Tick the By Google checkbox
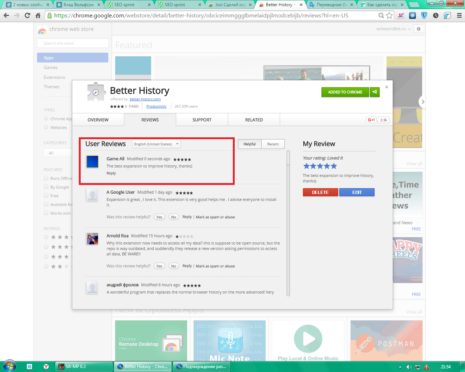The height and width of the screenshot is (372, 465). coord(46,187)
